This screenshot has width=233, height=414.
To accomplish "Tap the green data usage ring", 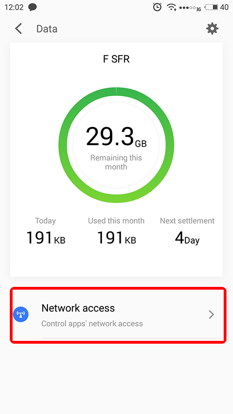I will 116,145.
